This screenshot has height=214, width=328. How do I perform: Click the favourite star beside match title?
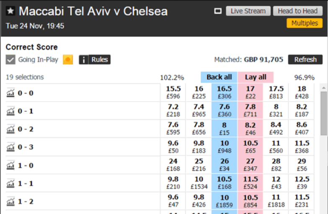[11, 11]
